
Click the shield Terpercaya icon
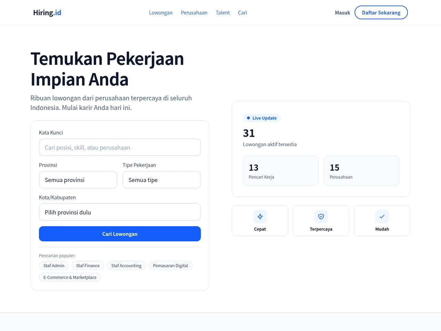321,217
